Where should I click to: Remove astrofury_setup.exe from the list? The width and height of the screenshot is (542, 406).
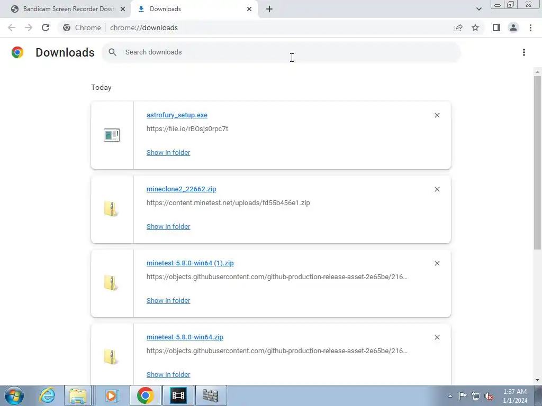[437, 115]
